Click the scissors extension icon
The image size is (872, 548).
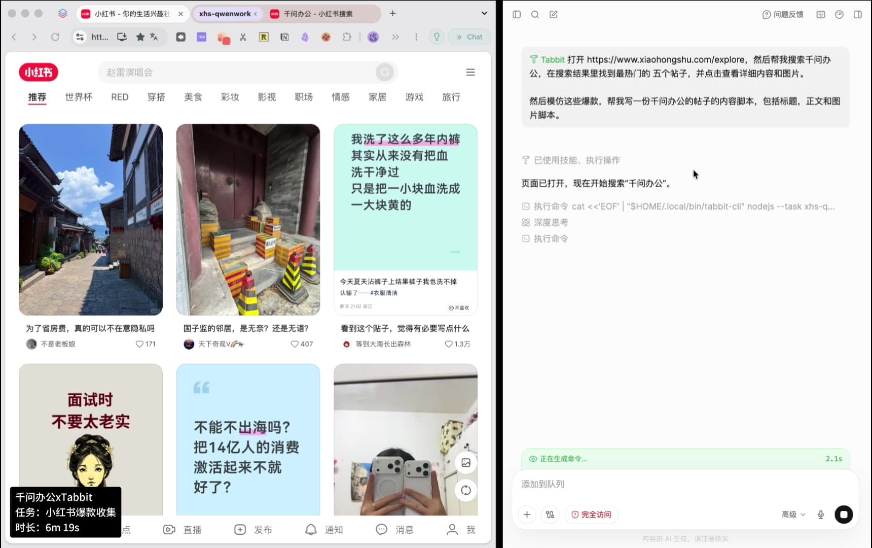(x=243, y=37)
